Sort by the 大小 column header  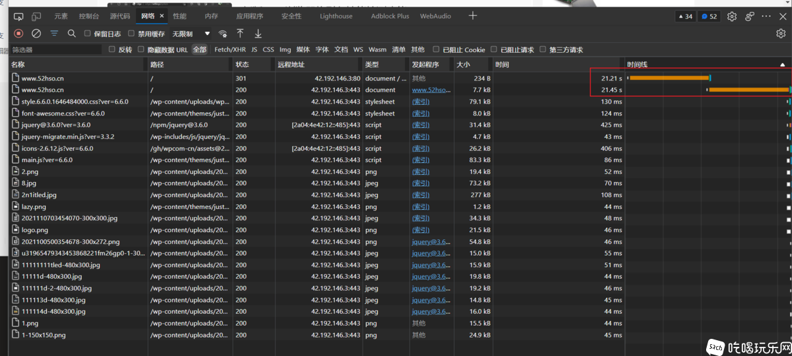coord(474,65)
